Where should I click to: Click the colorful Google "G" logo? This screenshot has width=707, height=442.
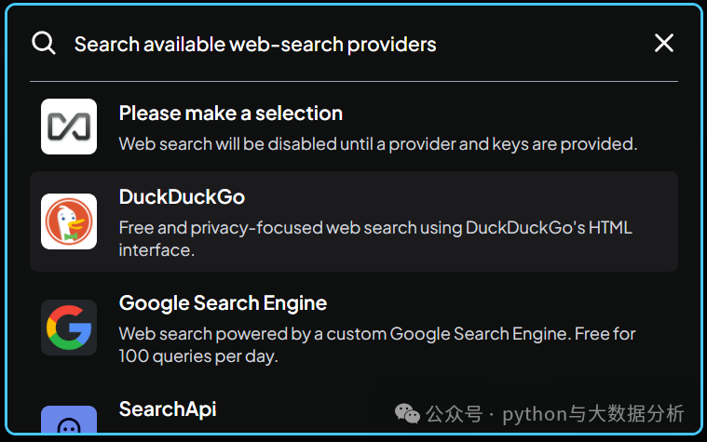69,328
